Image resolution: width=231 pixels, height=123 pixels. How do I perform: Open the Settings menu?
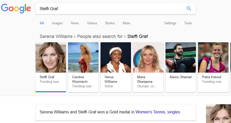[x=170, y=23]
